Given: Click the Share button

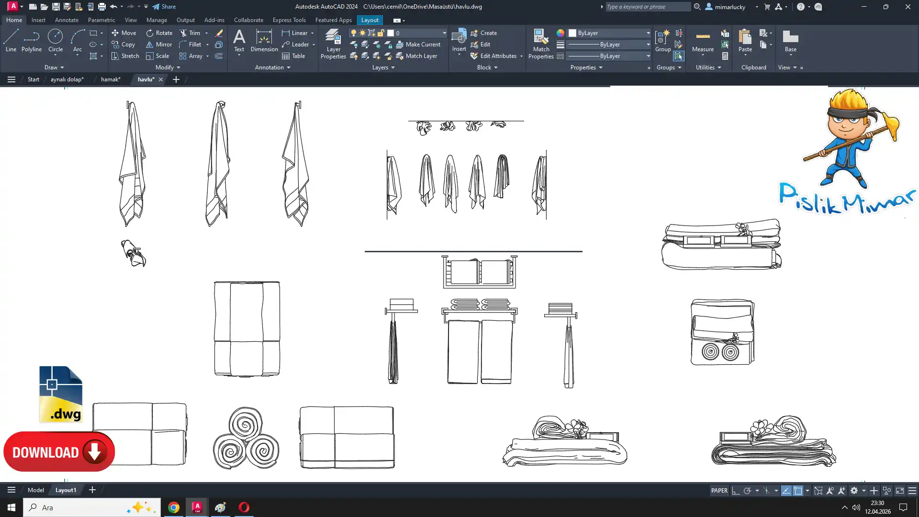Looking at the screenshot, I should pyautogui.click(x=164, y=7).
